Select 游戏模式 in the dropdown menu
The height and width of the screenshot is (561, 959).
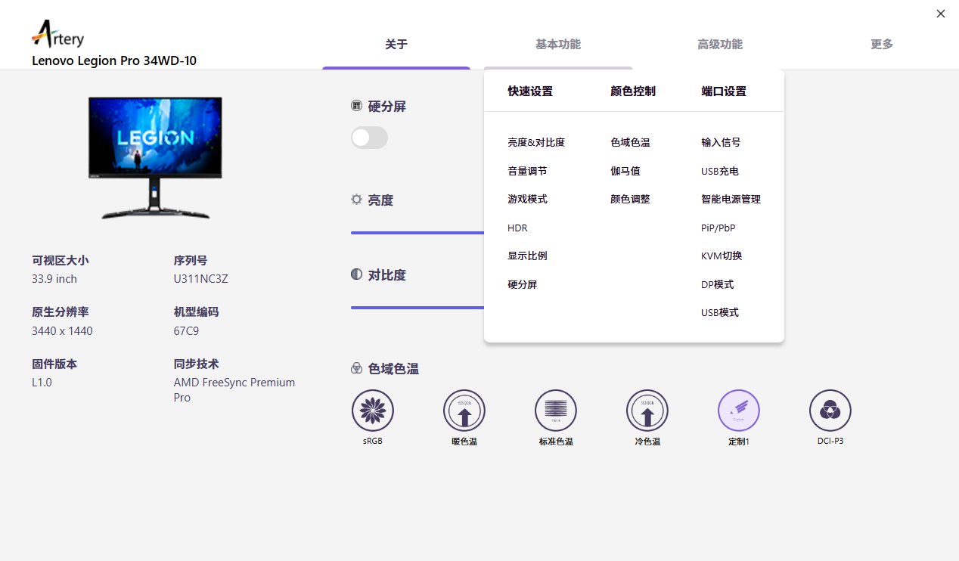tap(527, 200)
